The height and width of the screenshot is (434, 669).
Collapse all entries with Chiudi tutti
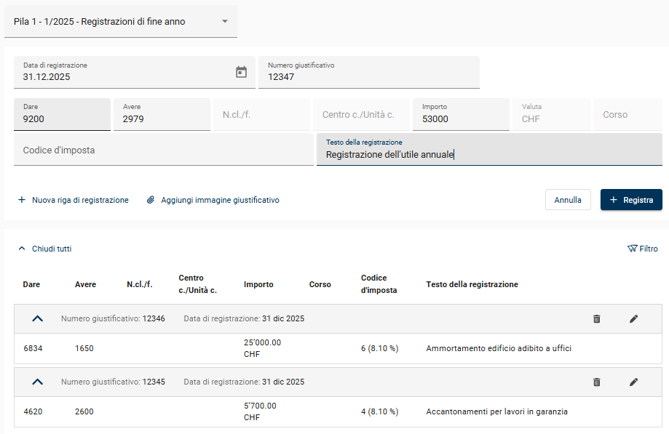[44, 249]
